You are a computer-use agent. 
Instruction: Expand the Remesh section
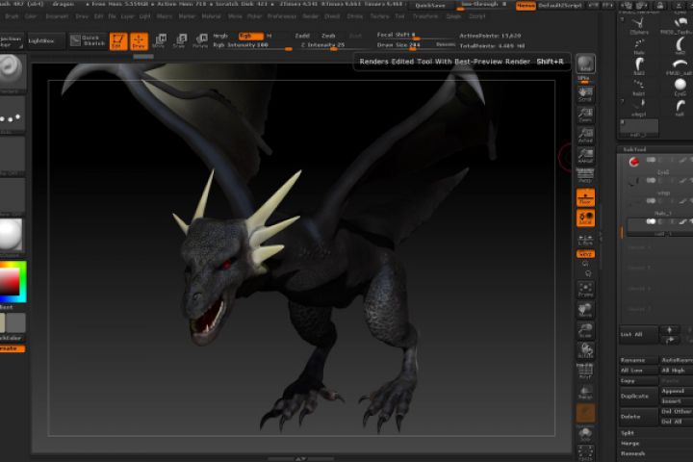[631, 452]
